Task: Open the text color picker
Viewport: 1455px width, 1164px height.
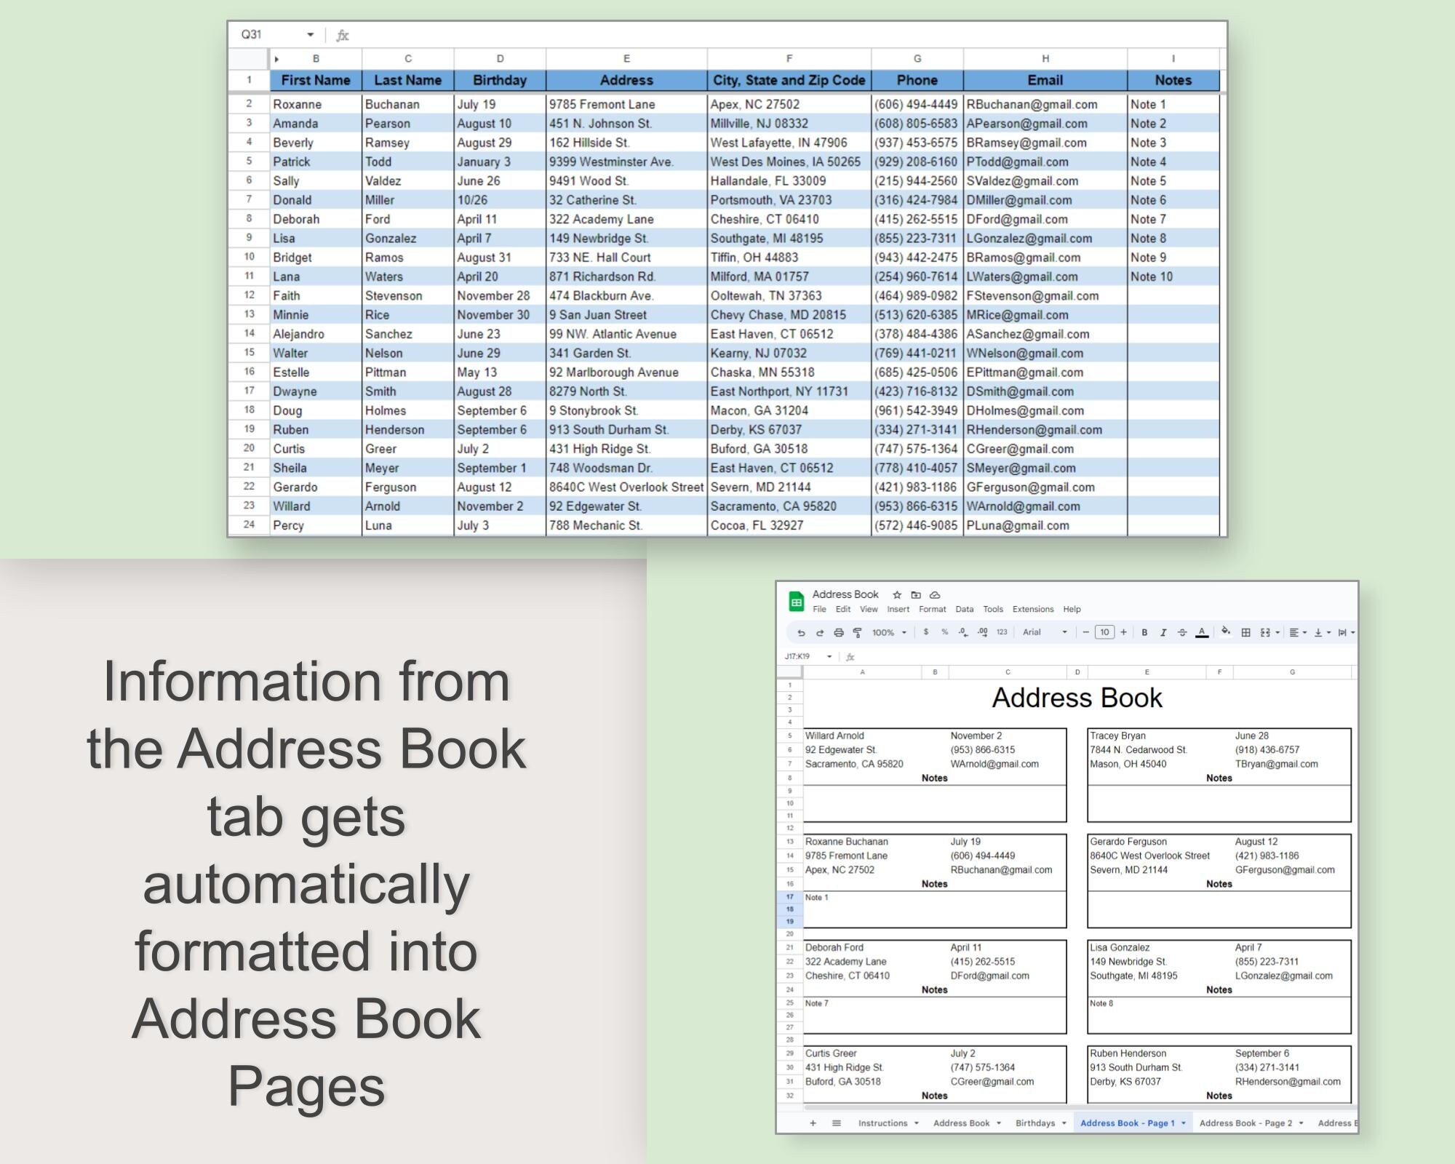Action: click(x=1202, y=631)
